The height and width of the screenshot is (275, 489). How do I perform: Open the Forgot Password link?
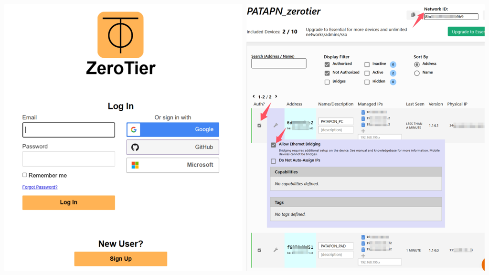[40, 187]
